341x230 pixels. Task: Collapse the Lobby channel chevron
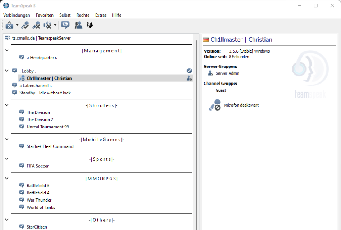point(7,71)
